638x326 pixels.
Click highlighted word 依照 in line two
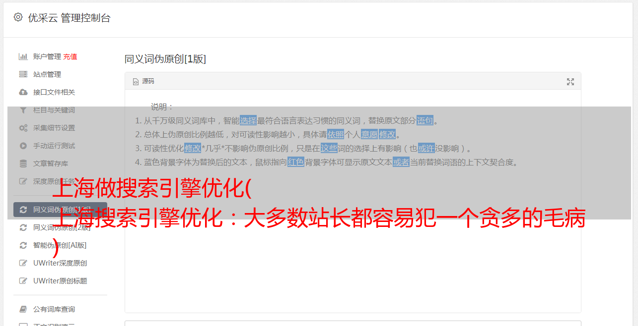[336, 134]
